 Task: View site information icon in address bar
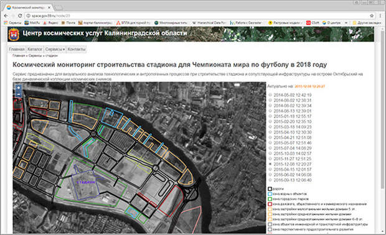(x=28, y=16)
